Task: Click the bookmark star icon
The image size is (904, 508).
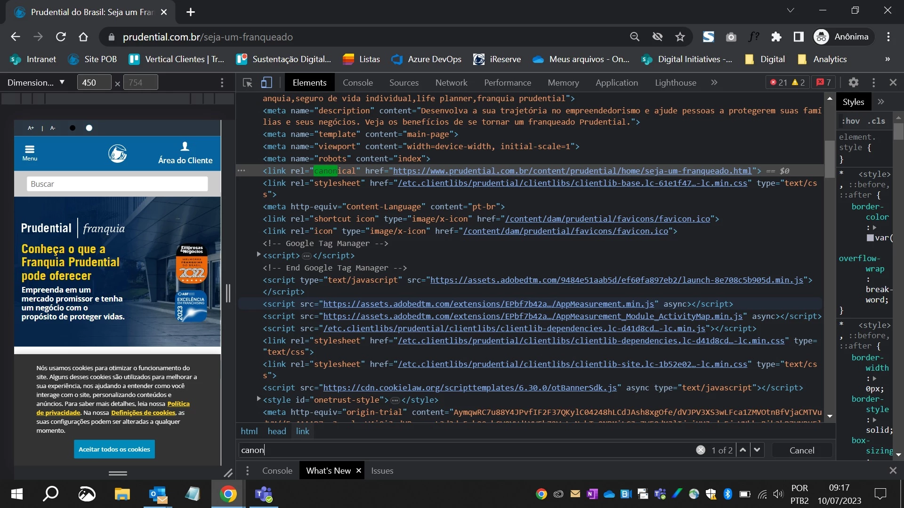Action: pyautogui.click(x=680, y=37)
